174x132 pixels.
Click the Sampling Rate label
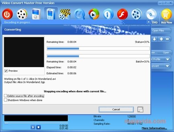[102, 124]
